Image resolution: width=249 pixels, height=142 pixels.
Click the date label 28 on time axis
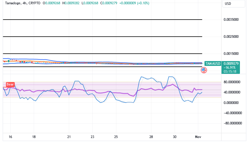tap(151, 137)
